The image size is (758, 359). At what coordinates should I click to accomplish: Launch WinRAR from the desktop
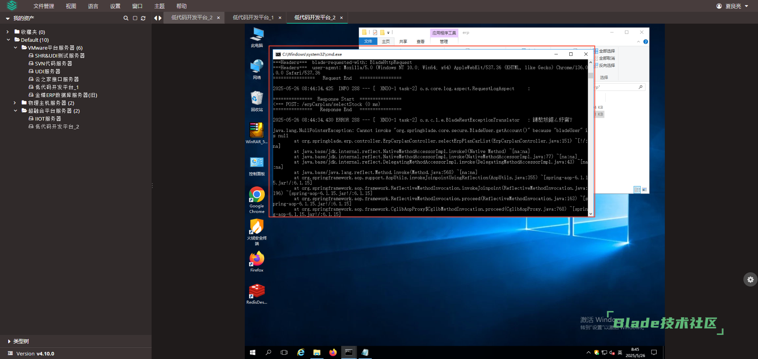(x=257, y=133)
